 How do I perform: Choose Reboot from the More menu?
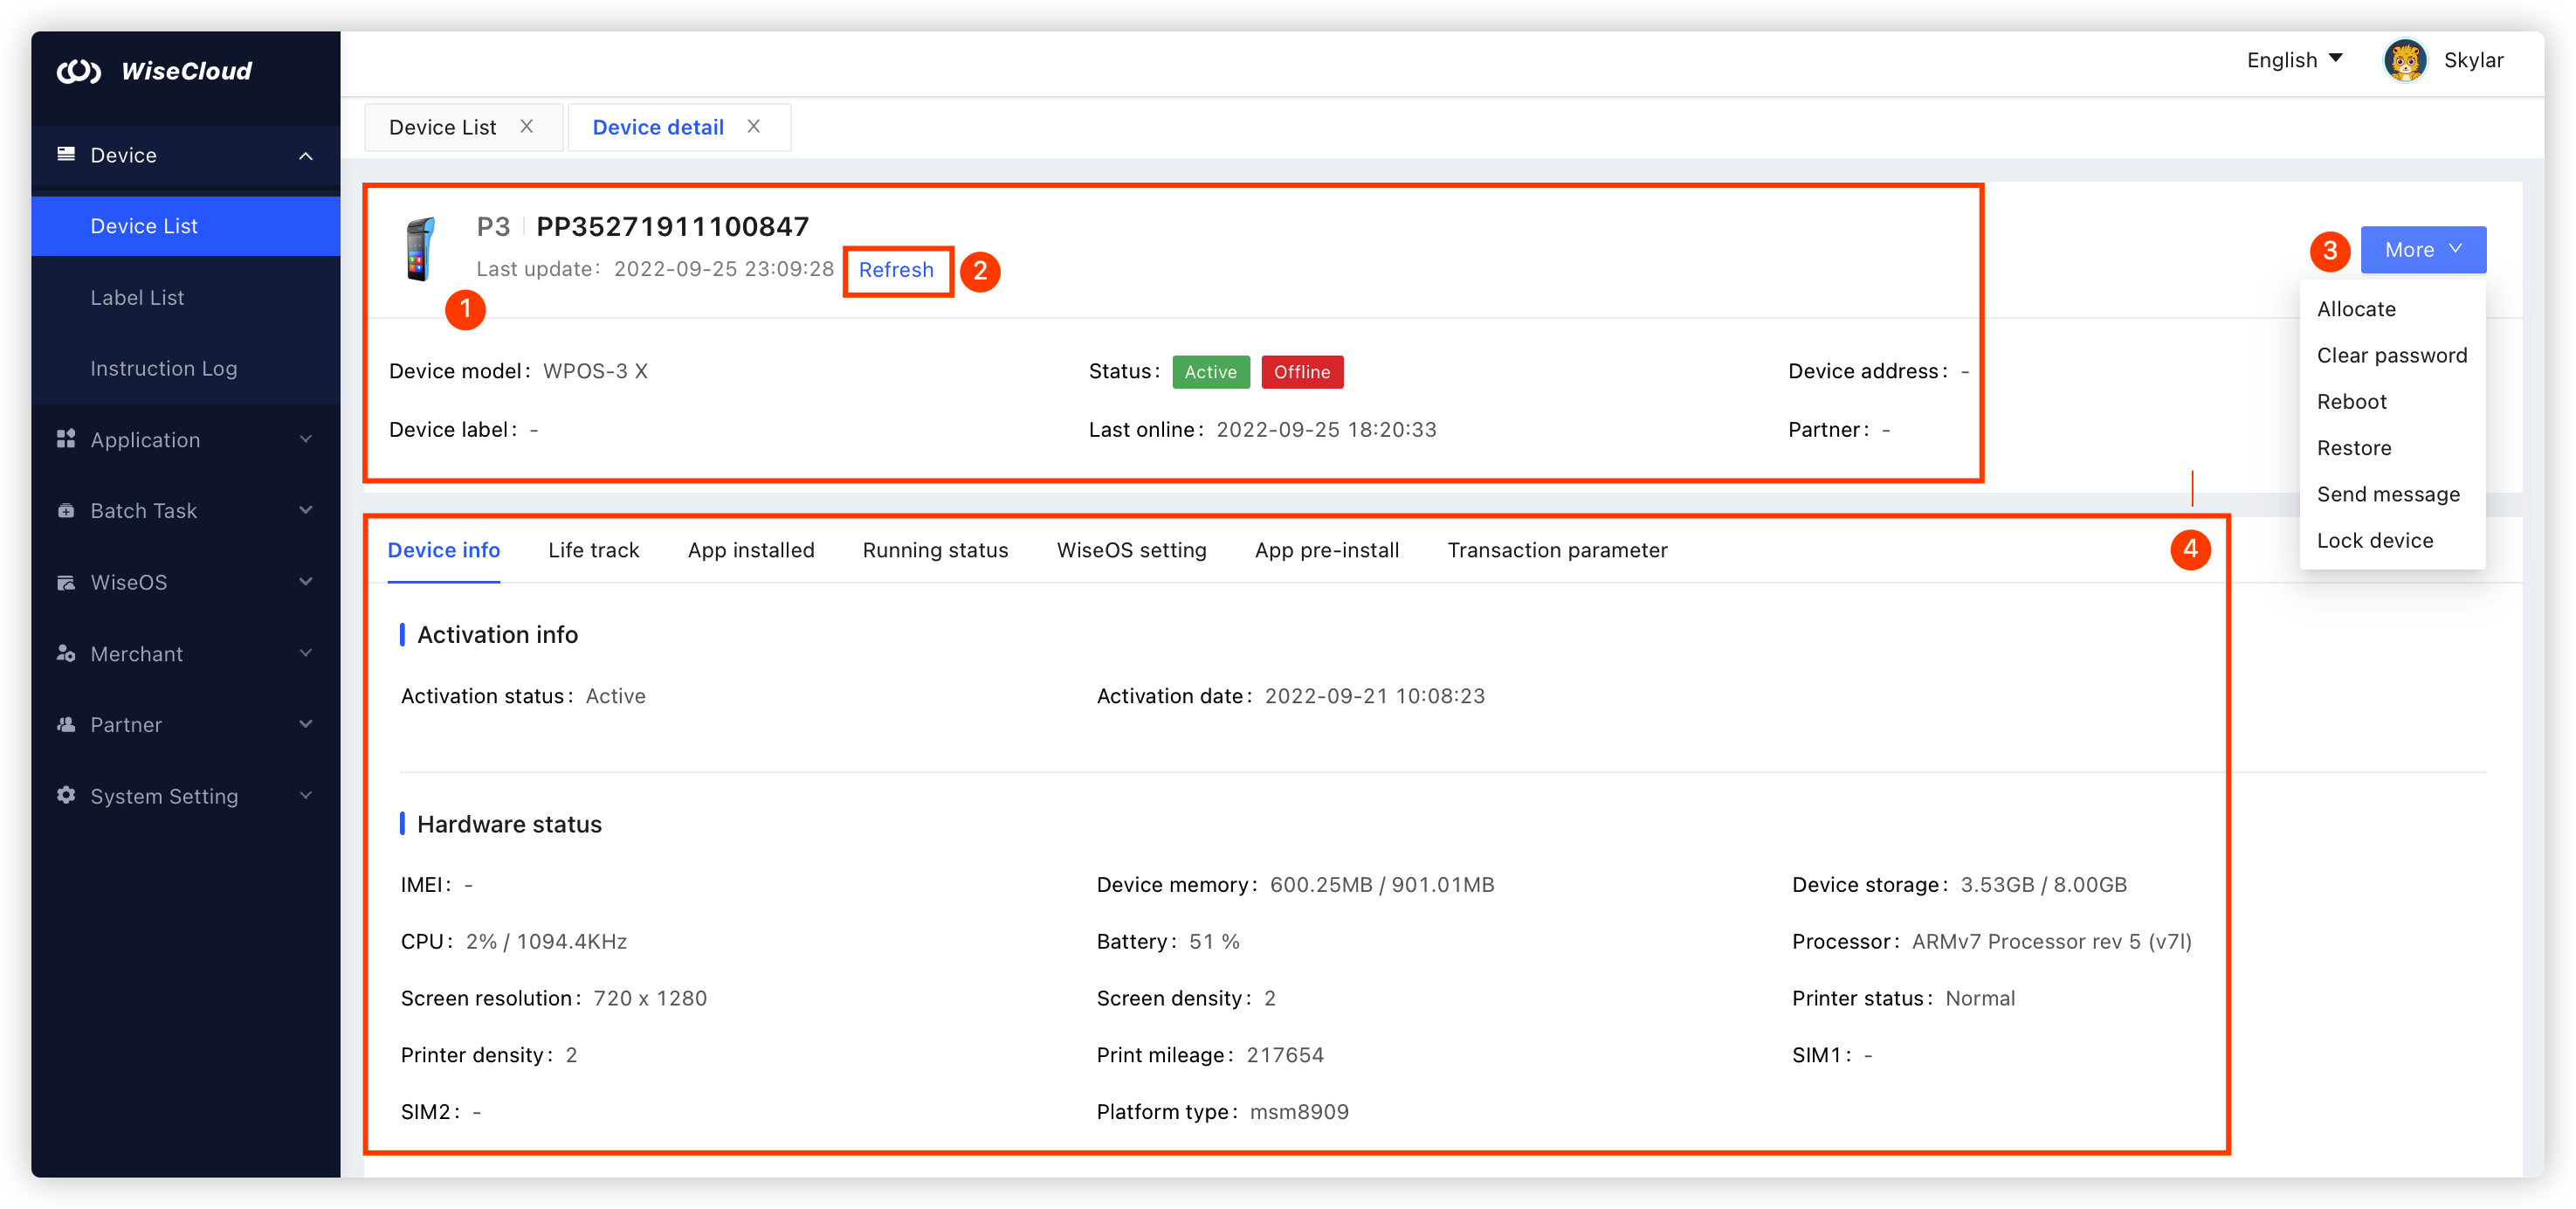(2351, 401)
